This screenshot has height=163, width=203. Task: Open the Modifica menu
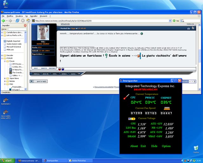click(x=10, y=16)
